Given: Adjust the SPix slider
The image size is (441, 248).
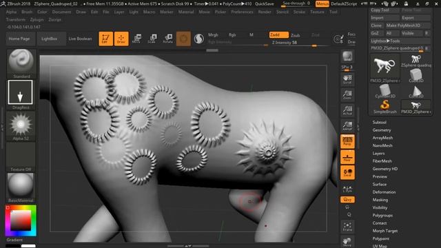Looking at the screenshot, I should (347, 68).
